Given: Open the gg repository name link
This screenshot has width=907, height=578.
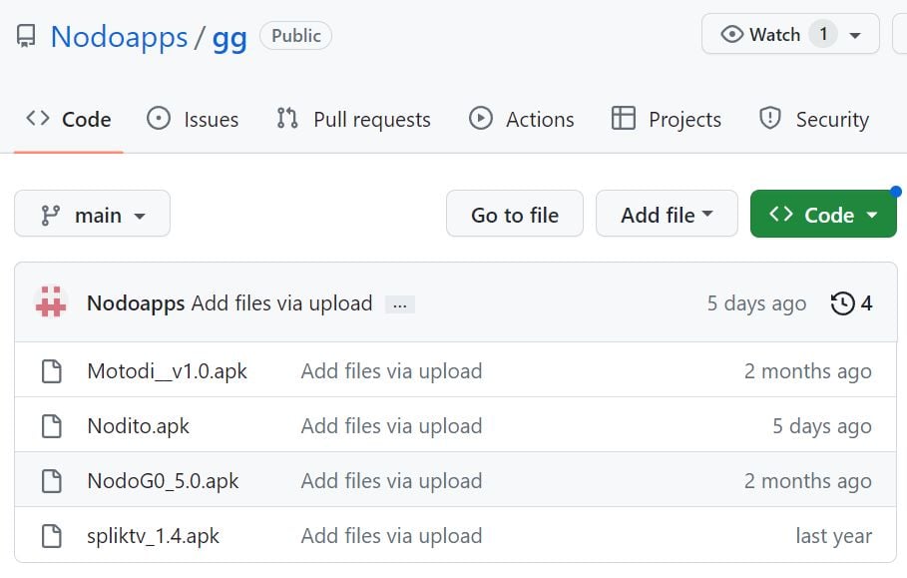Looking at the screenshot, I should (x=229, y=38).
